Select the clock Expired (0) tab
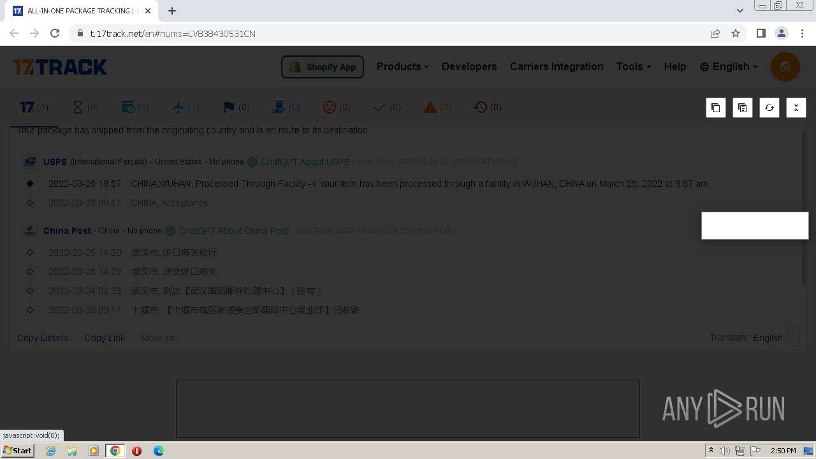The image size is (816, 459). 488,108
